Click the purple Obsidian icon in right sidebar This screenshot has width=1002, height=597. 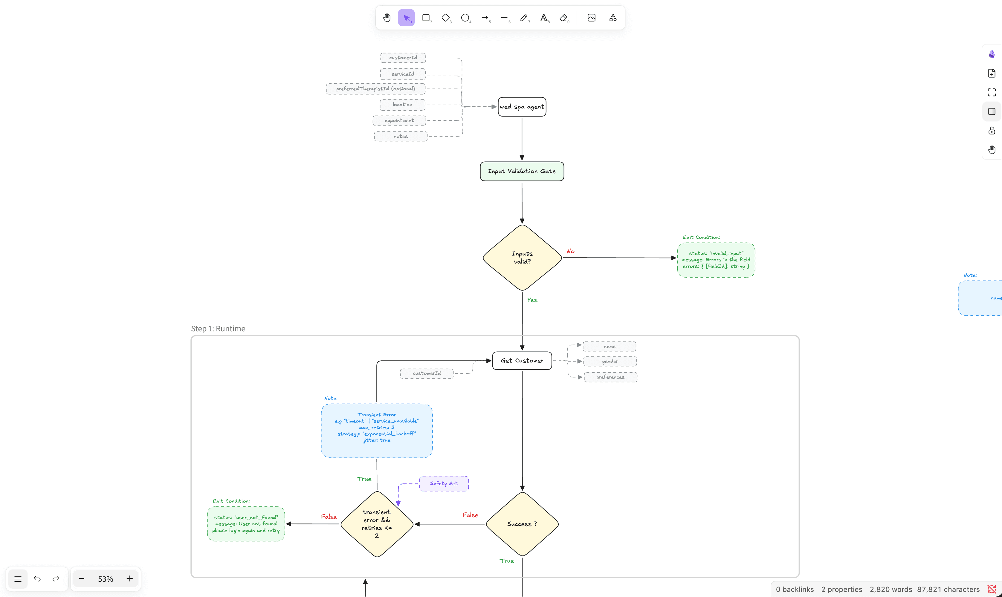[992, 54]
